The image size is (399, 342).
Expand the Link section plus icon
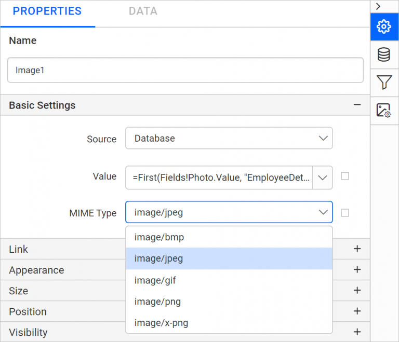tap(357, 249)
